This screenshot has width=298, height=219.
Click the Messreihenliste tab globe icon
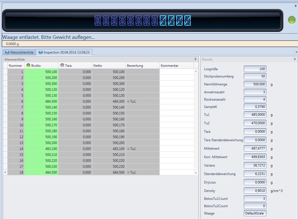tap(7, 52)
